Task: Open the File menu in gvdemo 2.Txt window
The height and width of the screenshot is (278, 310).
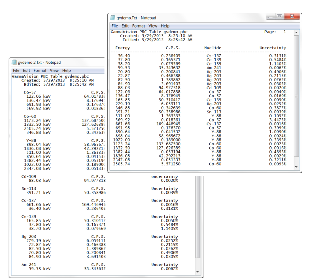Action: [x=16, y=70]
